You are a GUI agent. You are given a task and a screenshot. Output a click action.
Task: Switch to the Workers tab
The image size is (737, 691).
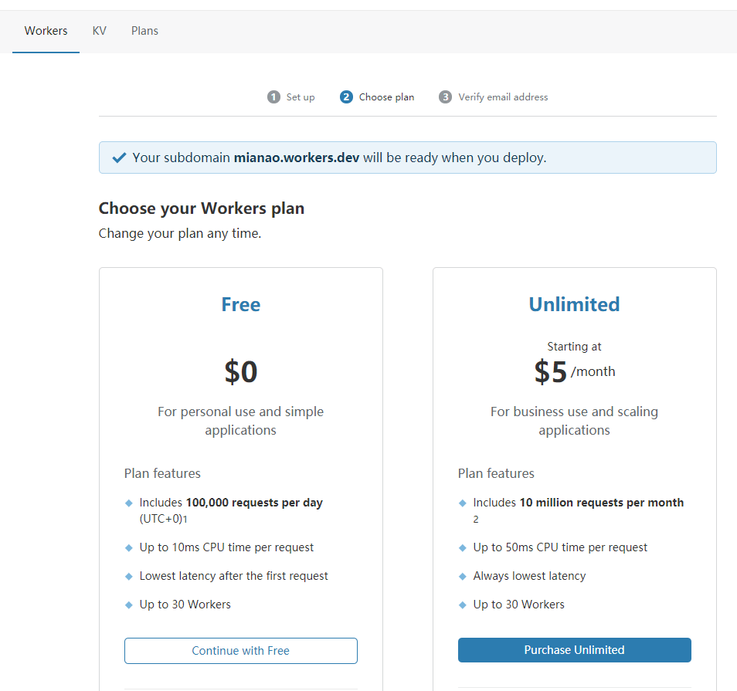(46, 31)
